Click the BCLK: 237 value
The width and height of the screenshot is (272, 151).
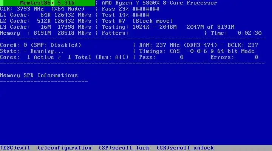click(243, 45)
